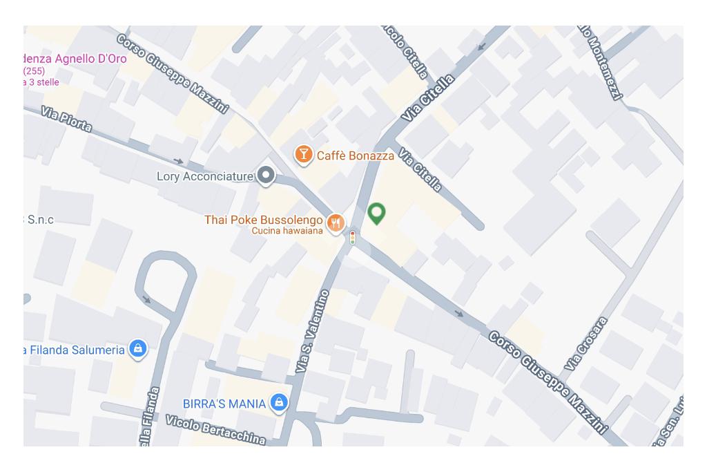Click the Cucina hawaiana subtitle text

(287, 231)
